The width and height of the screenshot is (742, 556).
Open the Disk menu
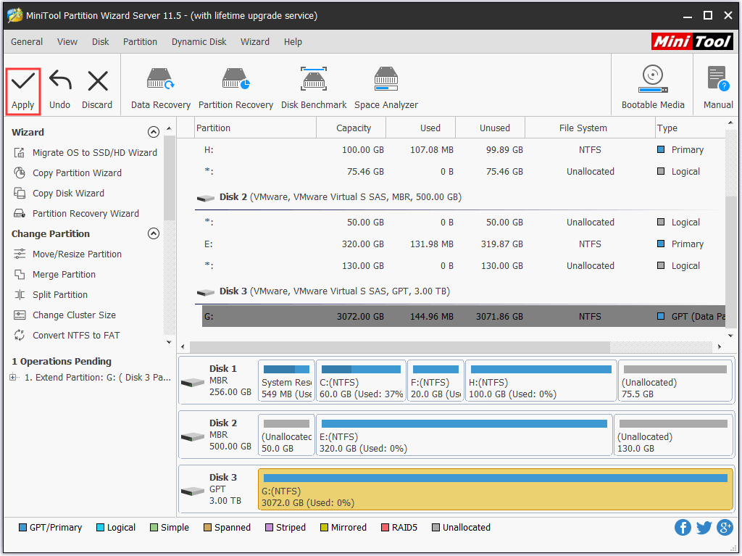point(100,41)
